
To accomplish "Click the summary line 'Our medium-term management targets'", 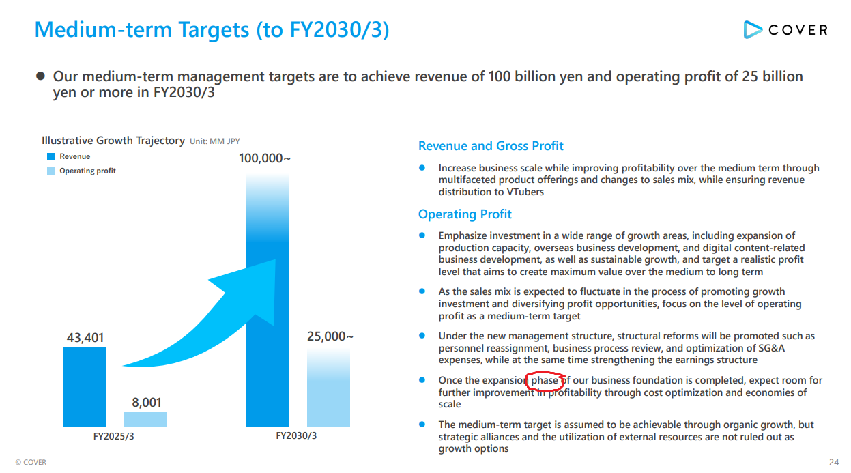I will 428,84.
